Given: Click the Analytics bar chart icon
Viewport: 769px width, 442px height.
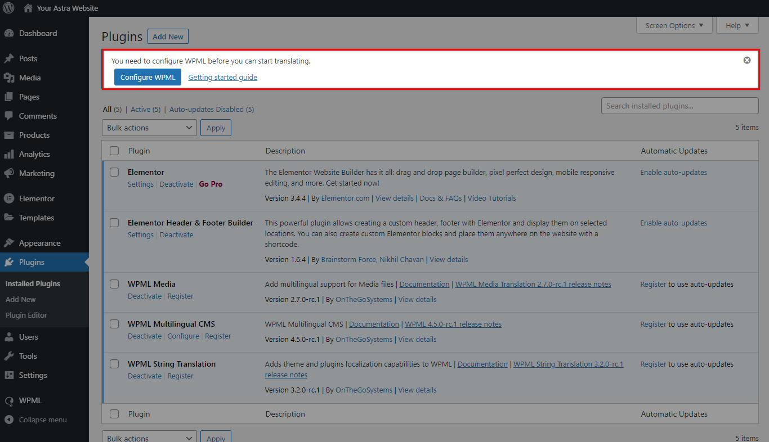Looking at the screenshot, I should click(8, 154).
